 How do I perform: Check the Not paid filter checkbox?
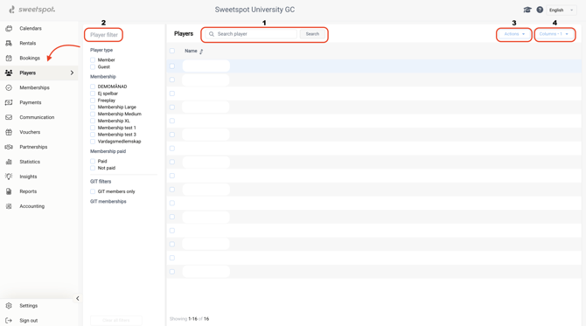(93, 168)
